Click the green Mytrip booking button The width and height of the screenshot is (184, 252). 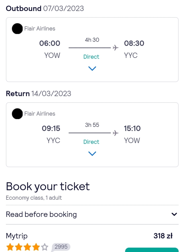(152, 250)
